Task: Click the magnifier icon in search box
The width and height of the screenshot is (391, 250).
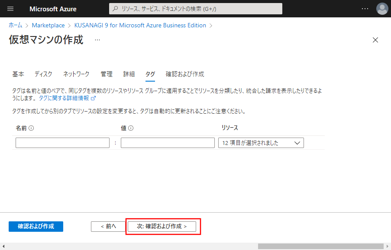Action: [x=115, y=9]
